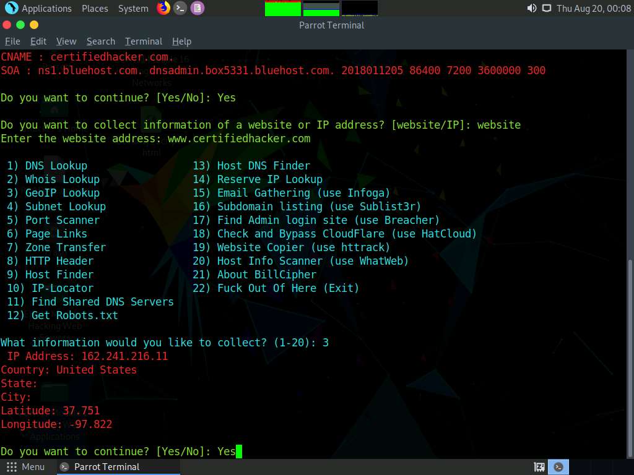This screenshot has height=475, width=634.
Task: Click the text 'Reserve IP Lookup'
Action: 270,179
